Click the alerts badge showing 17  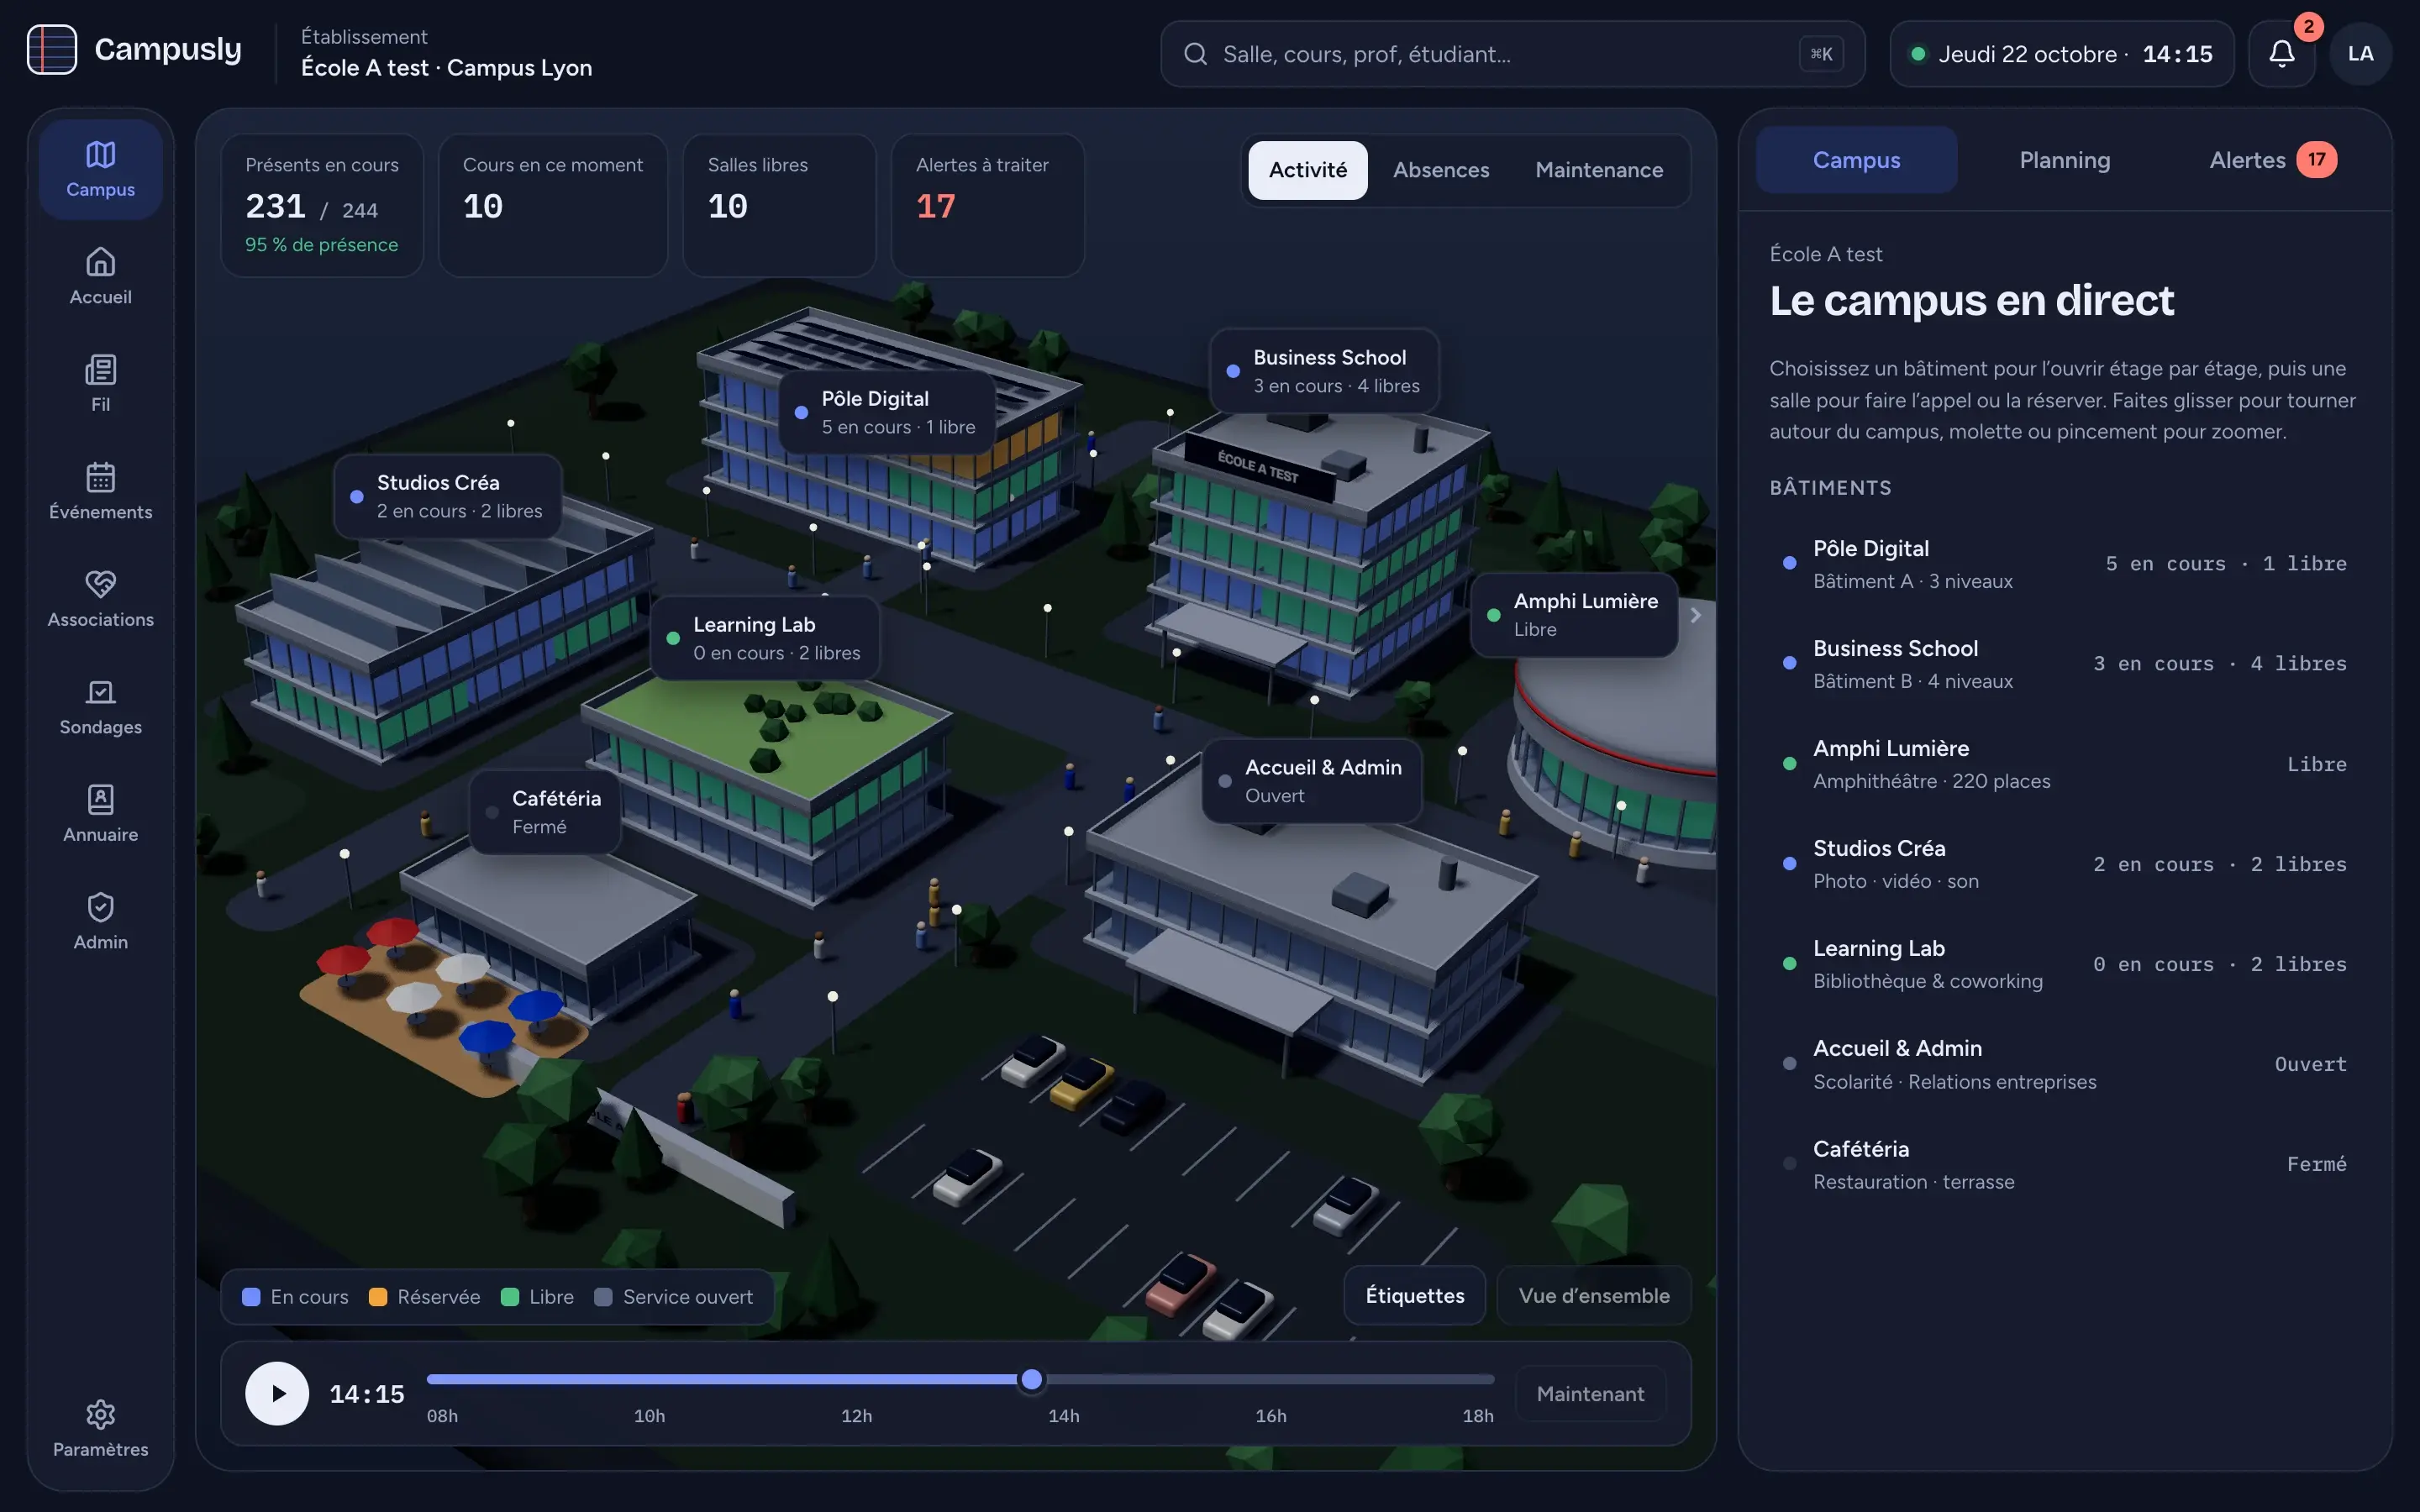point(2316,160)
